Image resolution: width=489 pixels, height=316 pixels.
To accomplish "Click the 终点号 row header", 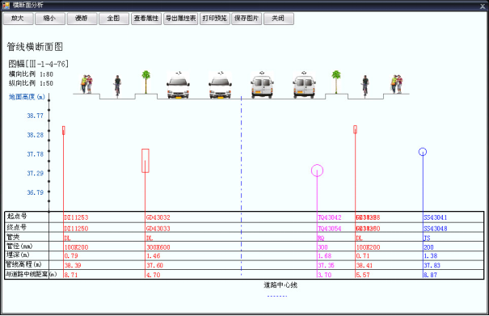I will click(x=17, y=227).
